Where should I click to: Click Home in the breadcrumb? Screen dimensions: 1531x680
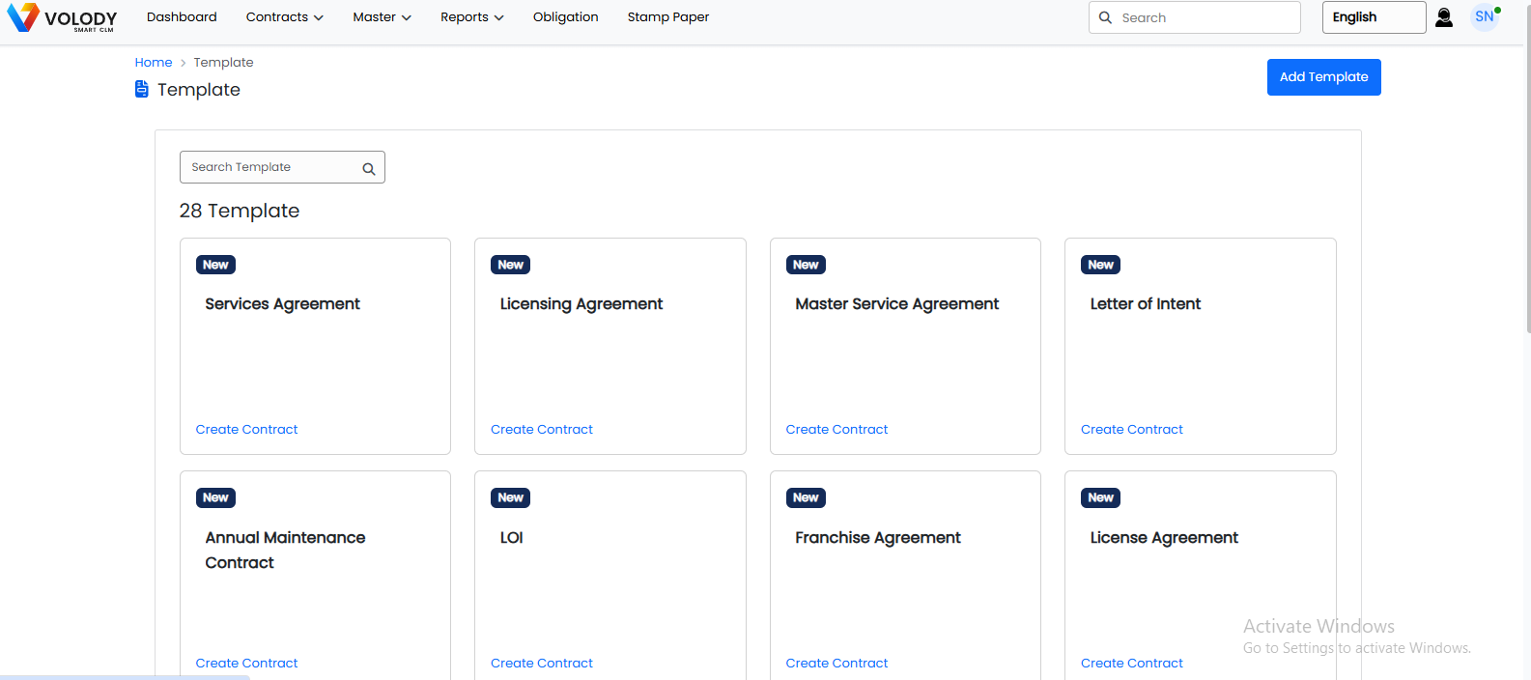click(x=154, y=63)
